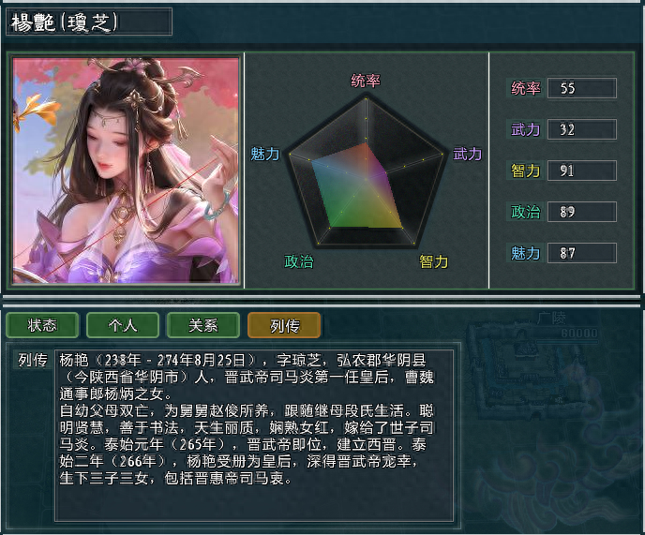Click the 武力 value field showing 32

click(581, 129)
